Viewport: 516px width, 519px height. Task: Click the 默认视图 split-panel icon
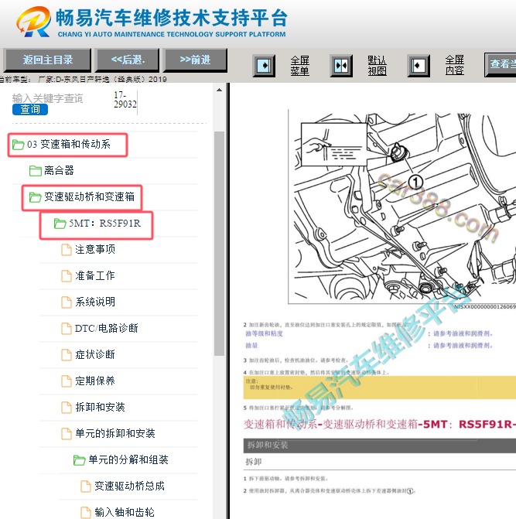click(341, 66)
